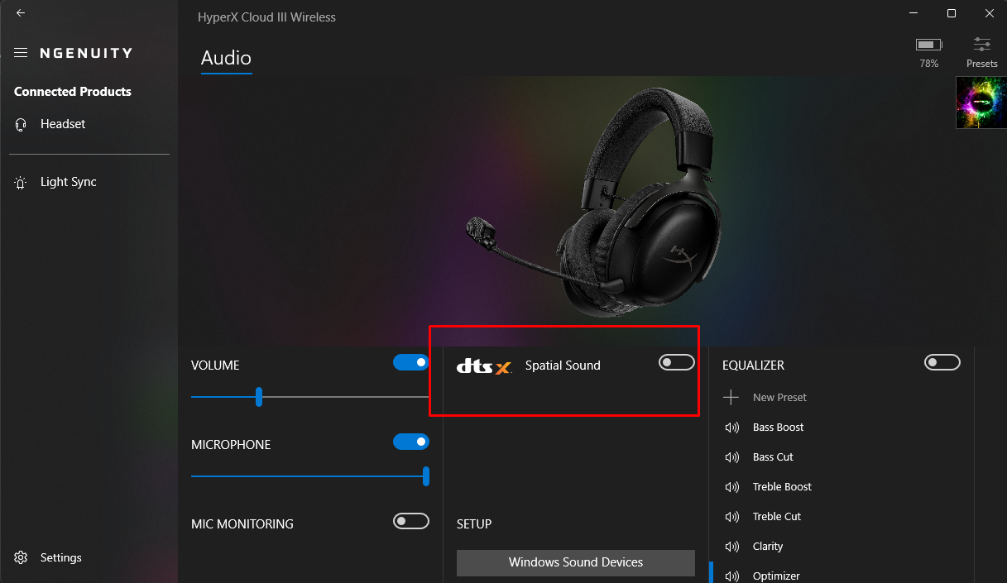Choose the Optimizer equalizer preset

coord(776,576)
